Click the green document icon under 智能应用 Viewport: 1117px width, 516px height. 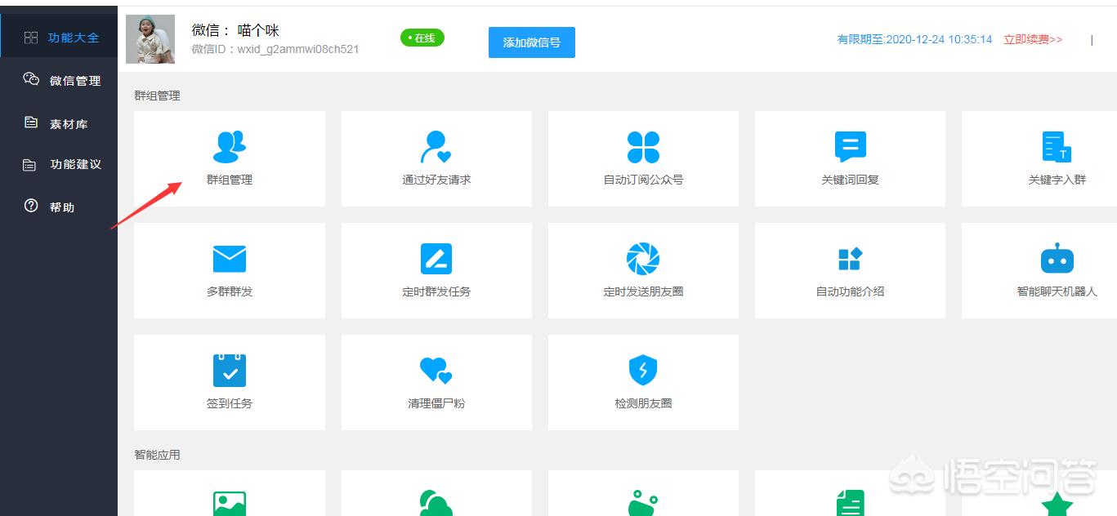pyautogui.click(x=850, y=503)
